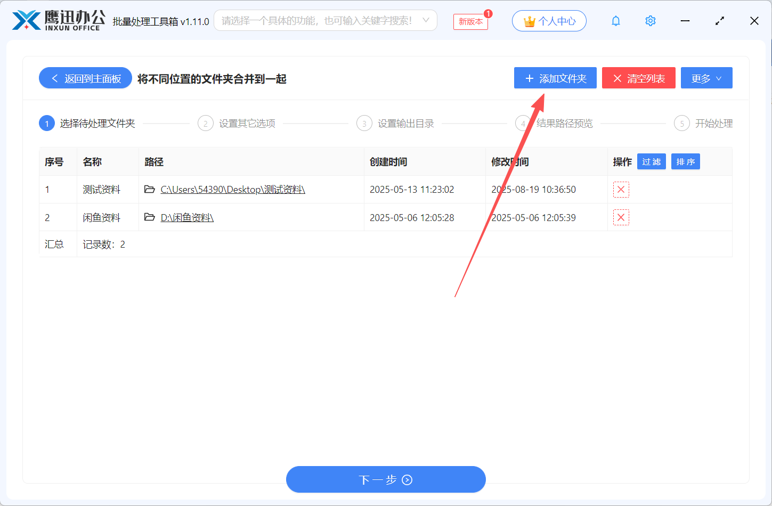Click the 记录数: 2 summary text

(x=104, y=244)
